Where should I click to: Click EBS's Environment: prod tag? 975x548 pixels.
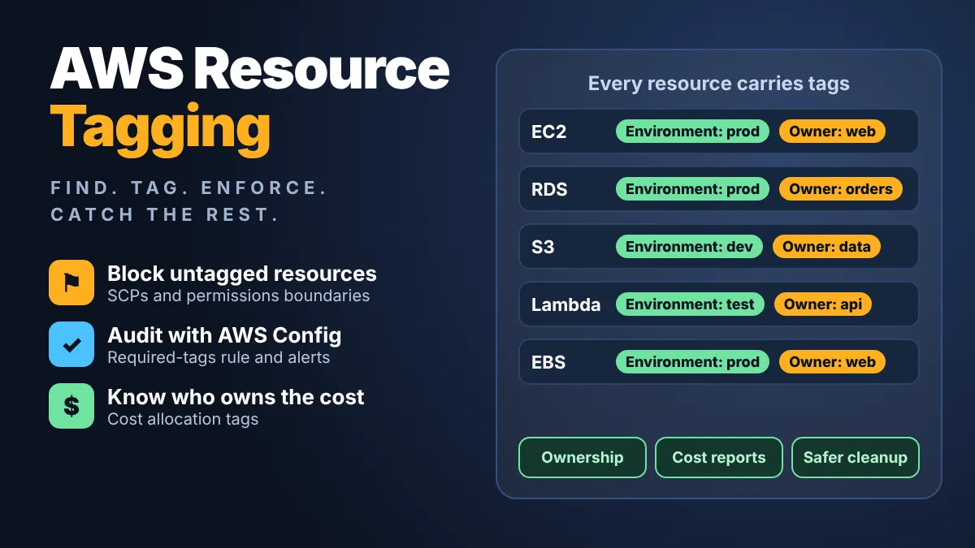pos(692,362)
